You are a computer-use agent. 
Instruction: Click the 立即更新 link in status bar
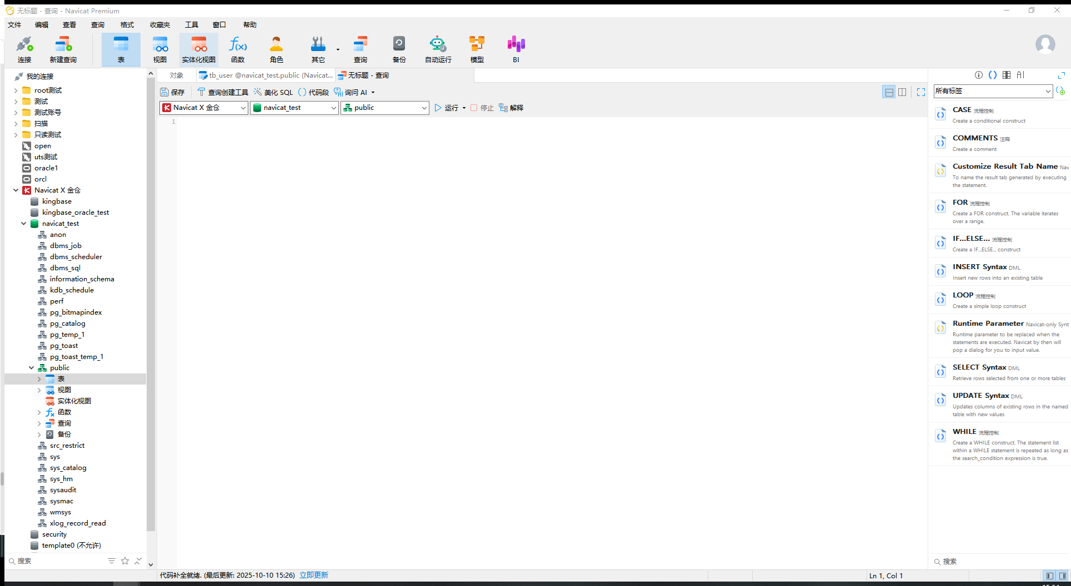(x=314, y=575)
